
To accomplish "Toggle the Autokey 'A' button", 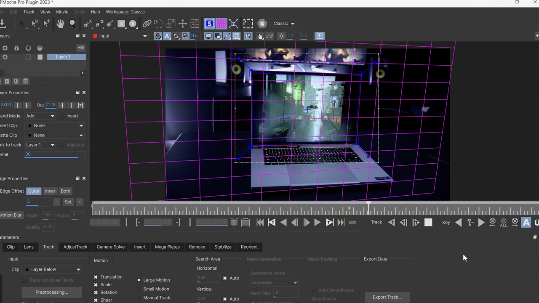I will (526, 222).
